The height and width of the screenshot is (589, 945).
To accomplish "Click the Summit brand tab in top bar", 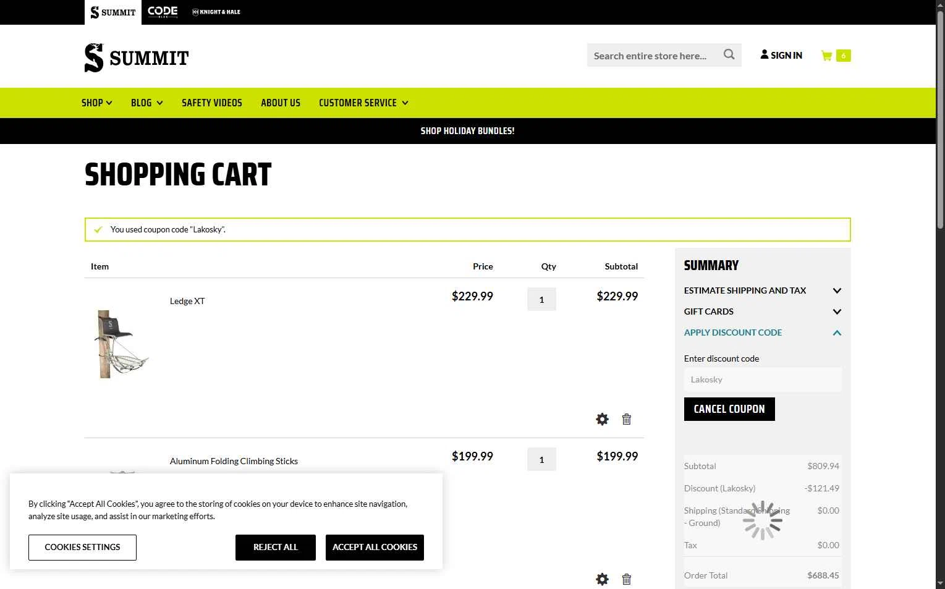I will point(113,12).
